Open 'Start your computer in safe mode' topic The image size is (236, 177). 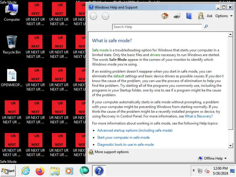[123, 137]
